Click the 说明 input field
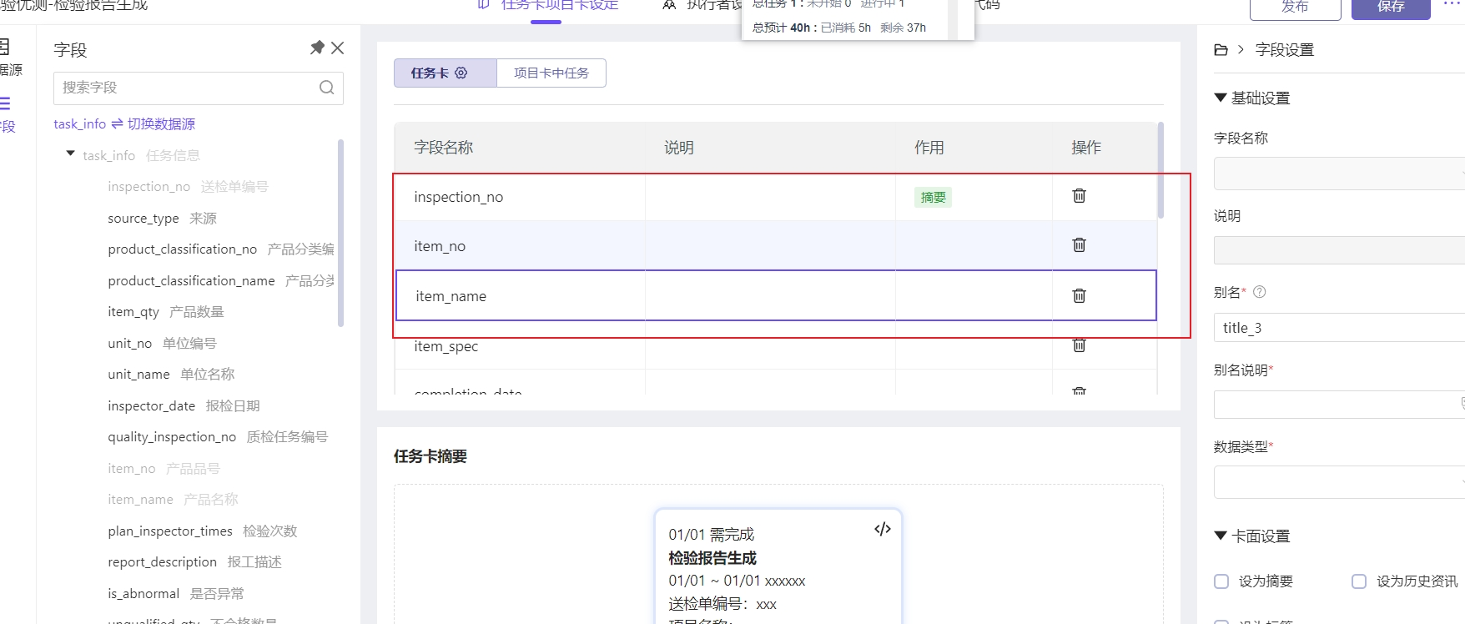Screen dimensions: 1465x624 (1339, 250)
